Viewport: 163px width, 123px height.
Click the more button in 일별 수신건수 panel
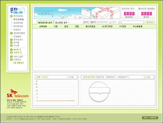click(70, 77)
